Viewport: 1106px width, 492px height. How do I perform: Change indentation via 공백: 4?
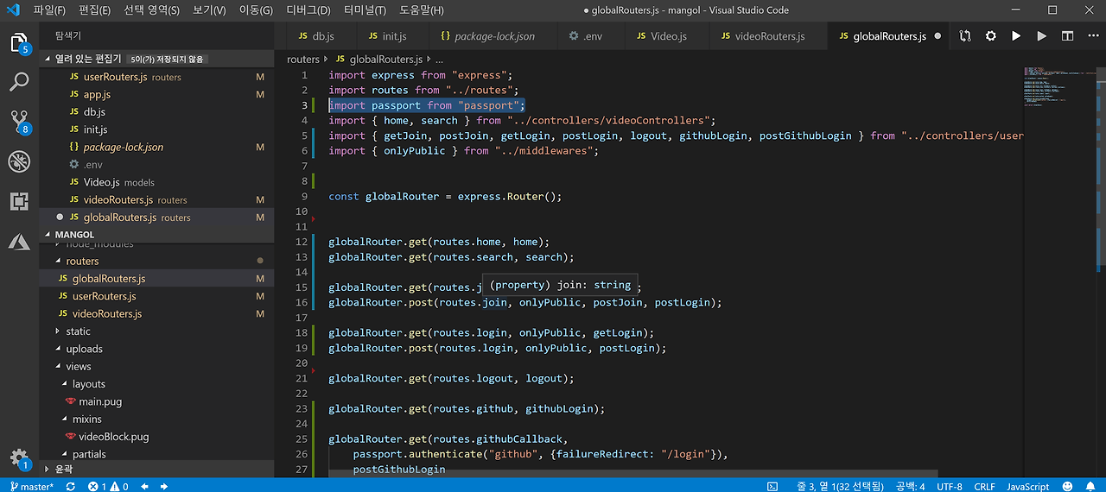click(910, 486)
